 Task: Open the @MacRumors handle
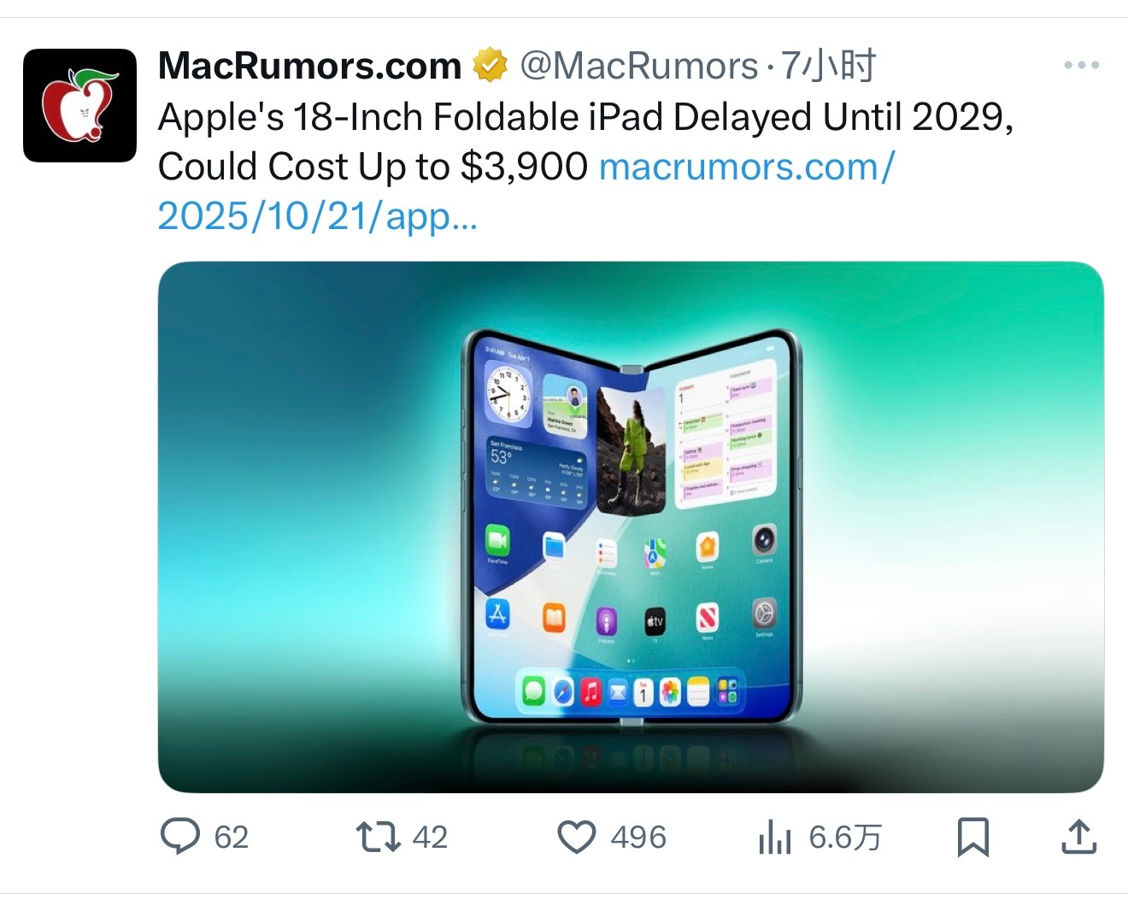coord(638,66)
